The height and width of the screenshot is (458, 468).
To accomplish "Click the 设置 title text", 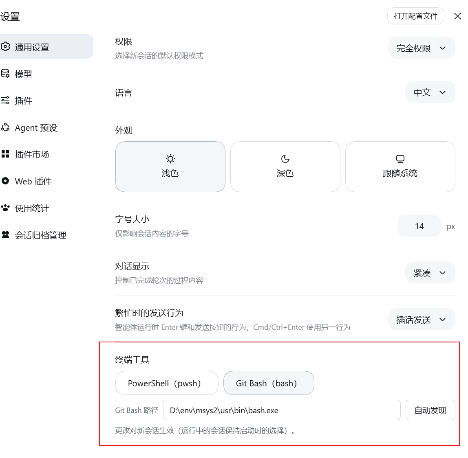I will (x=10, y=16).
